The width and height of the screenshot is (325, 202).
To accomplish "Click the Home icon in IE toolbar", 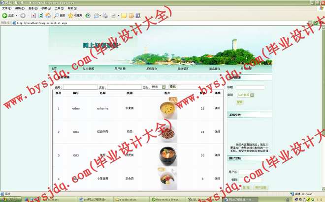I will click(47, 15).
